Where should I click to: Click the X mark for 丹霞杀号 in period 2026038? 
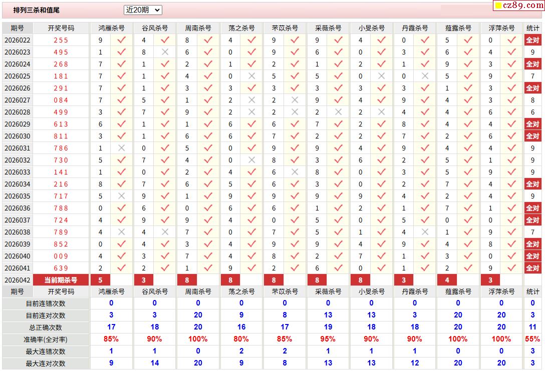tap(425, 232)
